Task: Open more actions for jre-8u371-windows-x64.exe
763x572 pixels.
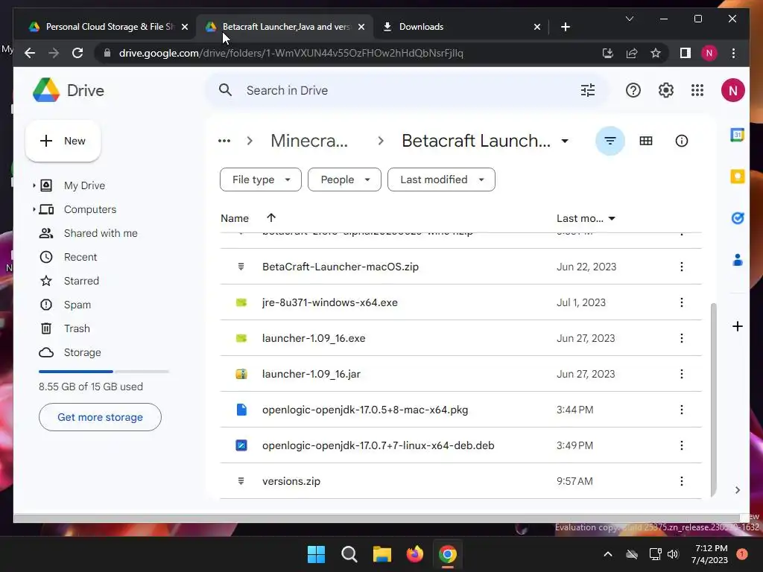Action: pyautogui.click(x=682, y=302)
